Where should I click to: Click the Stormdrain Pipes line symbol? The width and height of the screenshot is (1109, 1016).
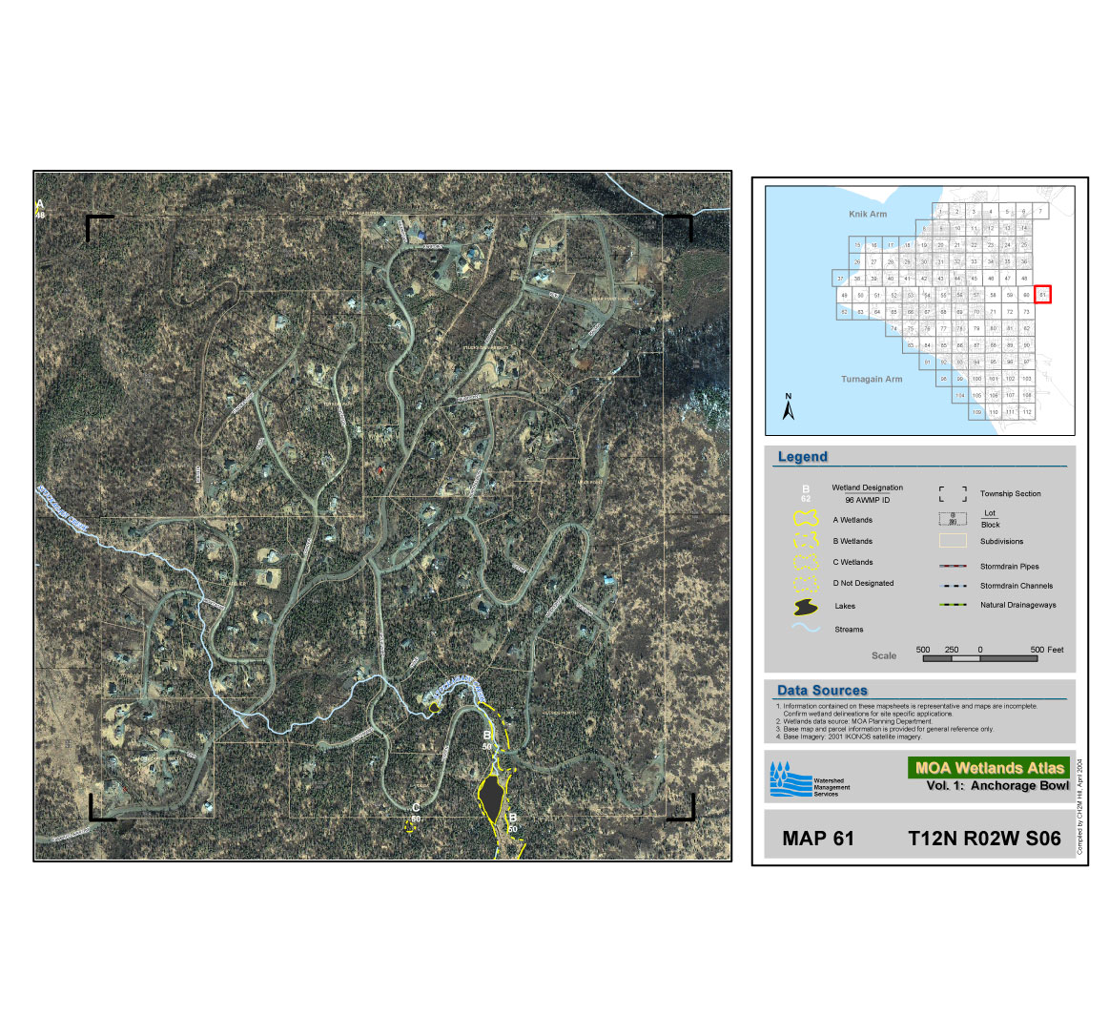click(x=952, y=567)
